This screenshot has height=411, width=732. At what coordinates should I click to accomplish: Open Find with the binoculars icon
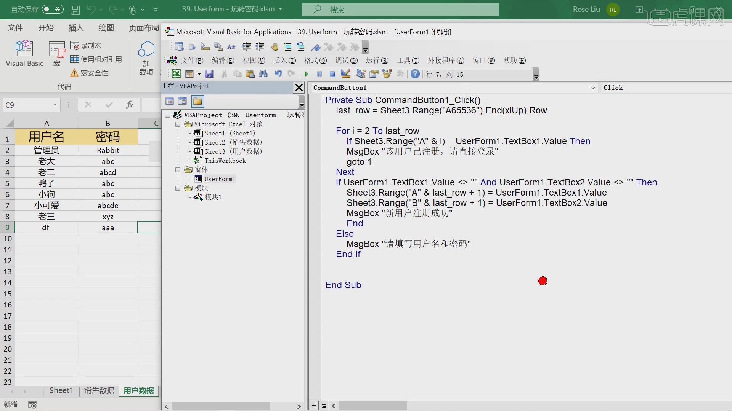tap(263, 74)
